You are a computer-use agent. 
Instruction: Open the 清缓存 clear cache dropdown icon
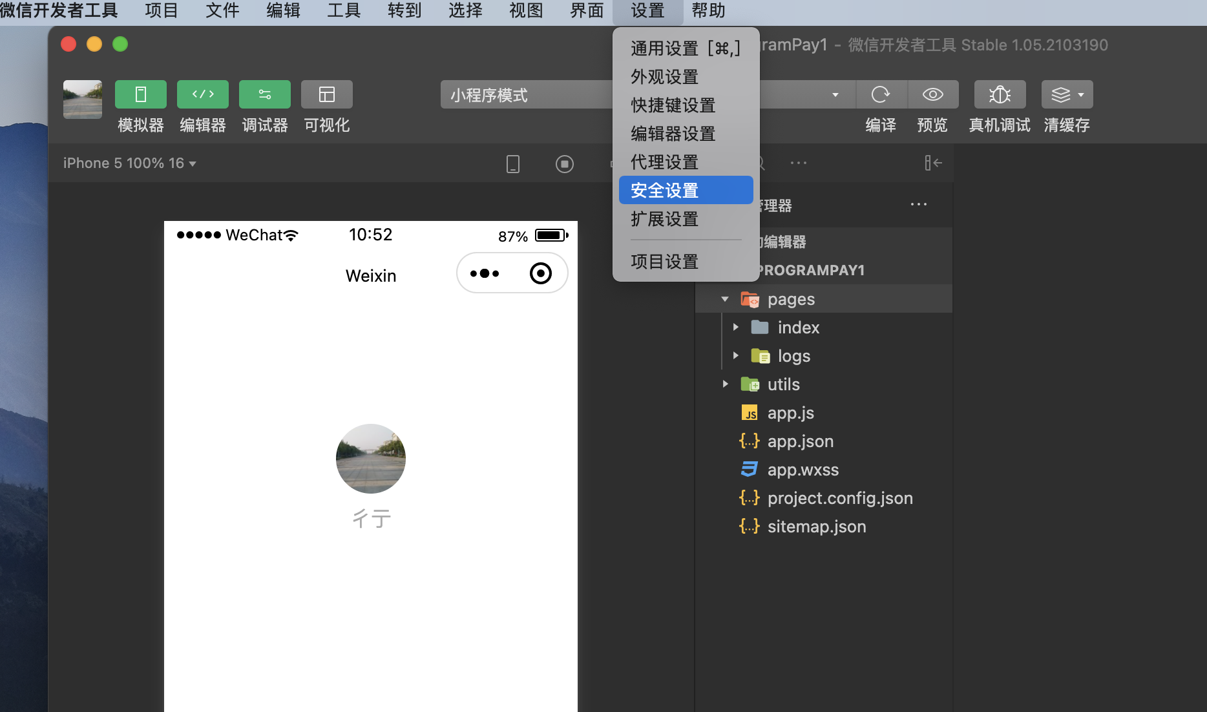[1067, 94]
